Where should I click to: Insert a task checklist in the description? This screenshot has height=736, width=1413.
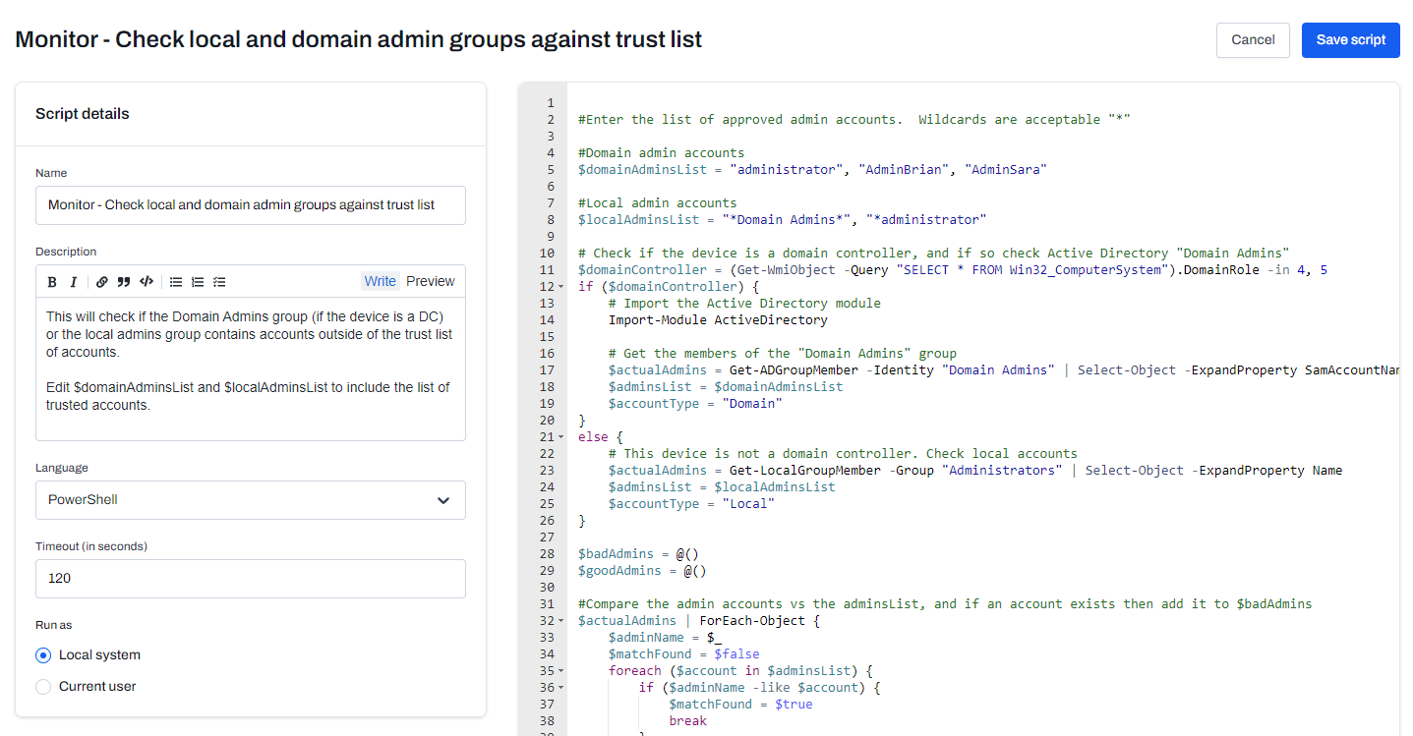(218, 281)
